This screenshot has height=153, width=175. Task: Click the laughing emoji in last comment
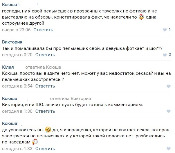click(48, 129)
